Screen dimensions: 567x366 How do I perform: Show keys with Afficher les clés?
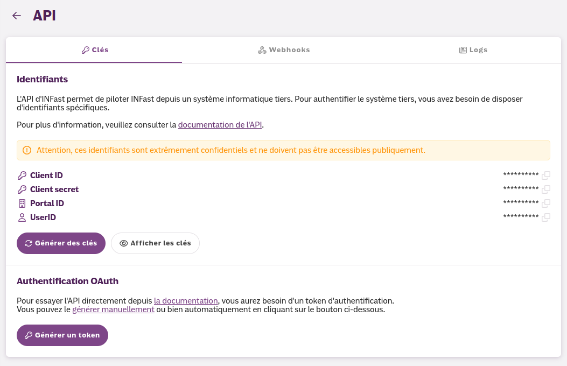point(155,243)
